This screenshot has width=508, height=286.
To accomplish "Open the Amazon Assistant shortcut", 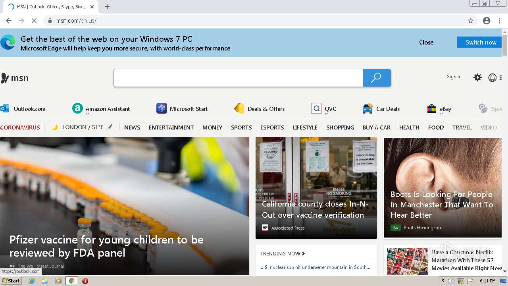I will click(101, 109).
